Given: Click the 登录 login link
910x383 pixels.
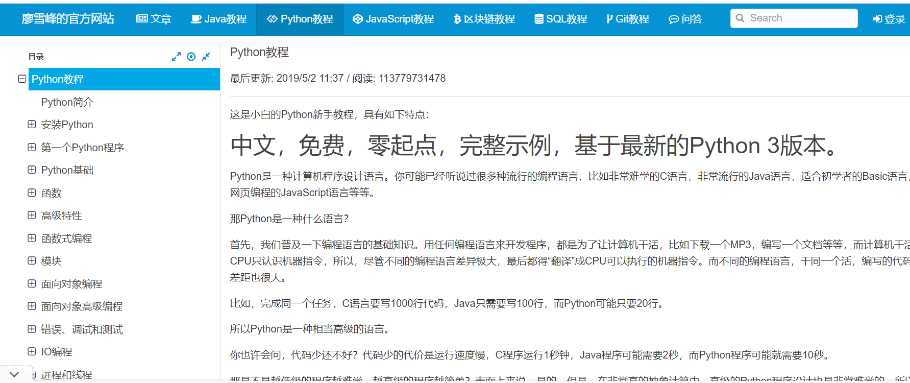Looking at the screenshot, I should point(889,19).
